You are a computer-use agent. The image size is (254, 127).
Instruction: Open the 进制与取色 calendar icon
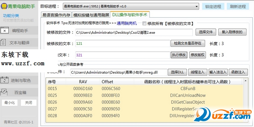tap(5, 80)
